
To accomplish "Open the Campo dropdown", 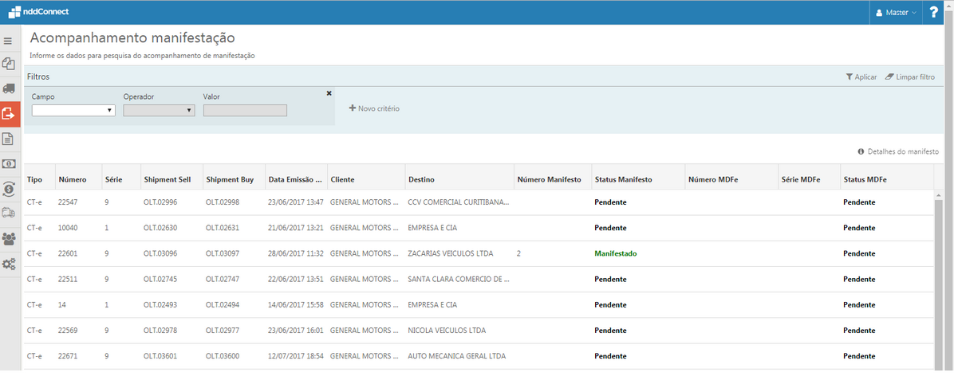I will pyautogui.click(x=73, y=111).
